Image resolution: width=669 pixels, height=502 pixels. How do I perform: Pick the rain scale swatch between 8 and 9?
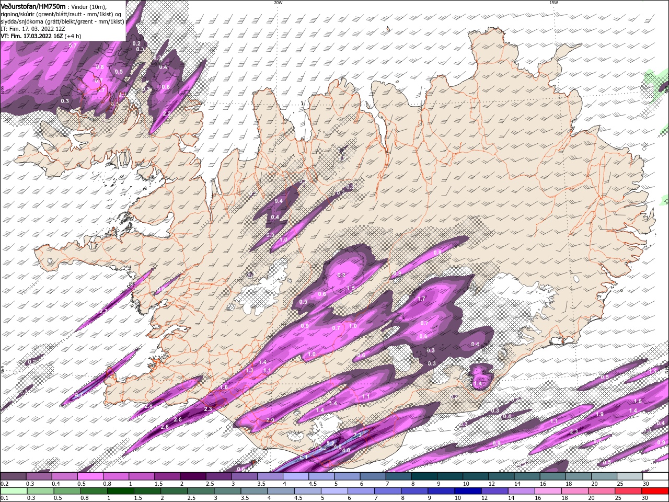(x=414, y=491)
